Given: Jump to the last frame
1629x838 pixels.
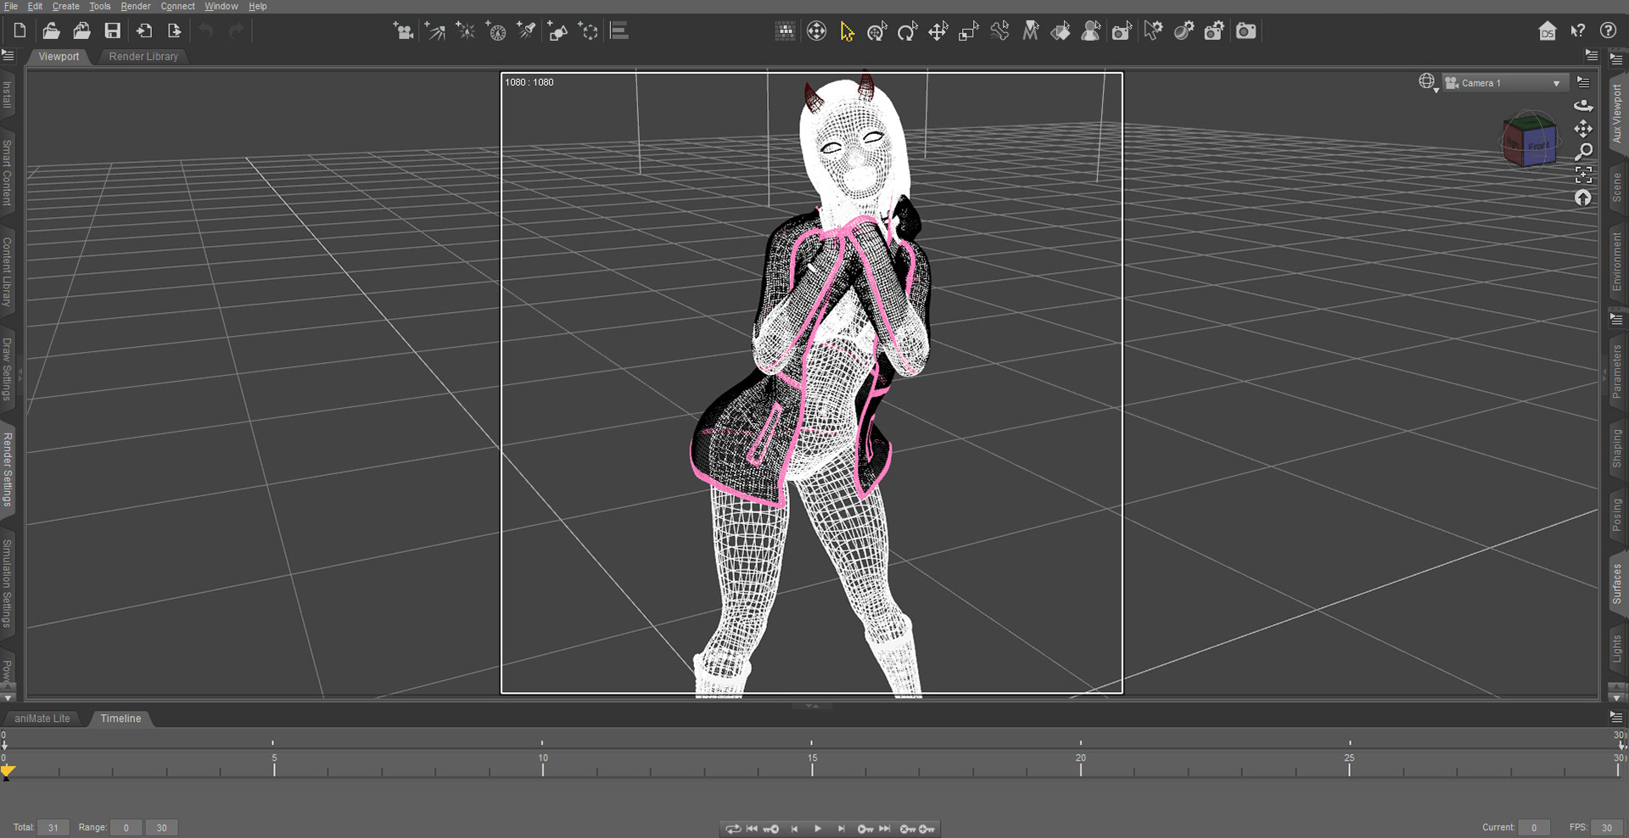Looking at the screenshot, I should coord(884,829).
